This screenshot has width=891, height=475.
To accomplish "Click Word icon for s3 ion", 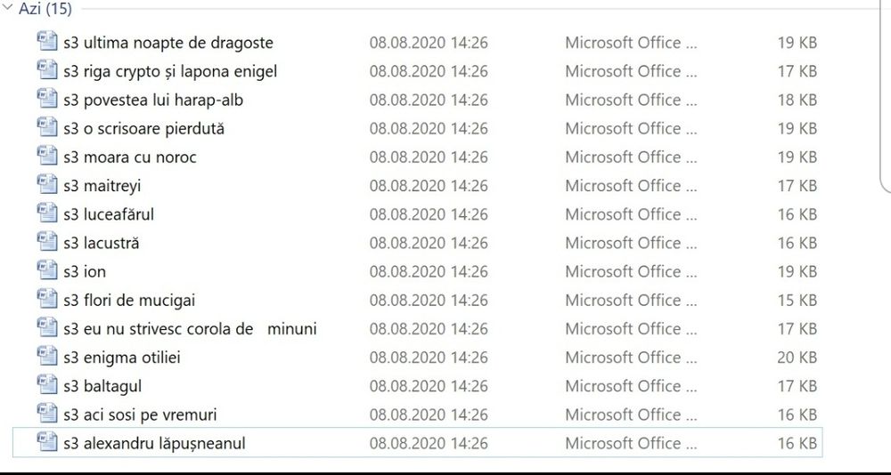I will pyautogui.click(x=47, y=270).
